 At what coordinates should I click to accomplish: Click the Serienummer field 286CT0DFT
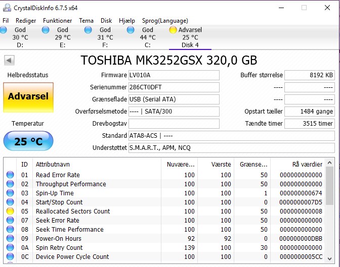pos(174,87)
